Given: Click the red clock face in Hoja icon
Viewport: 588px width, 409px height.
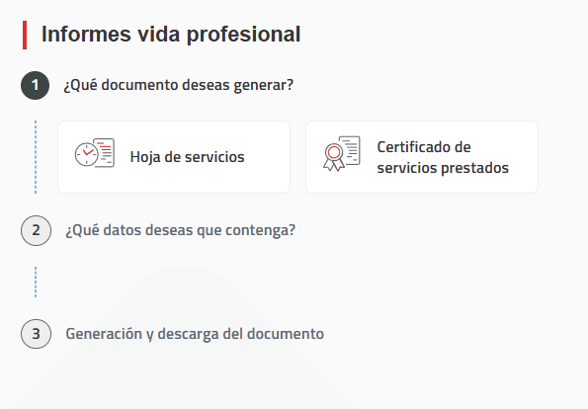Looking at the screenshot, I should click(86, 154).
